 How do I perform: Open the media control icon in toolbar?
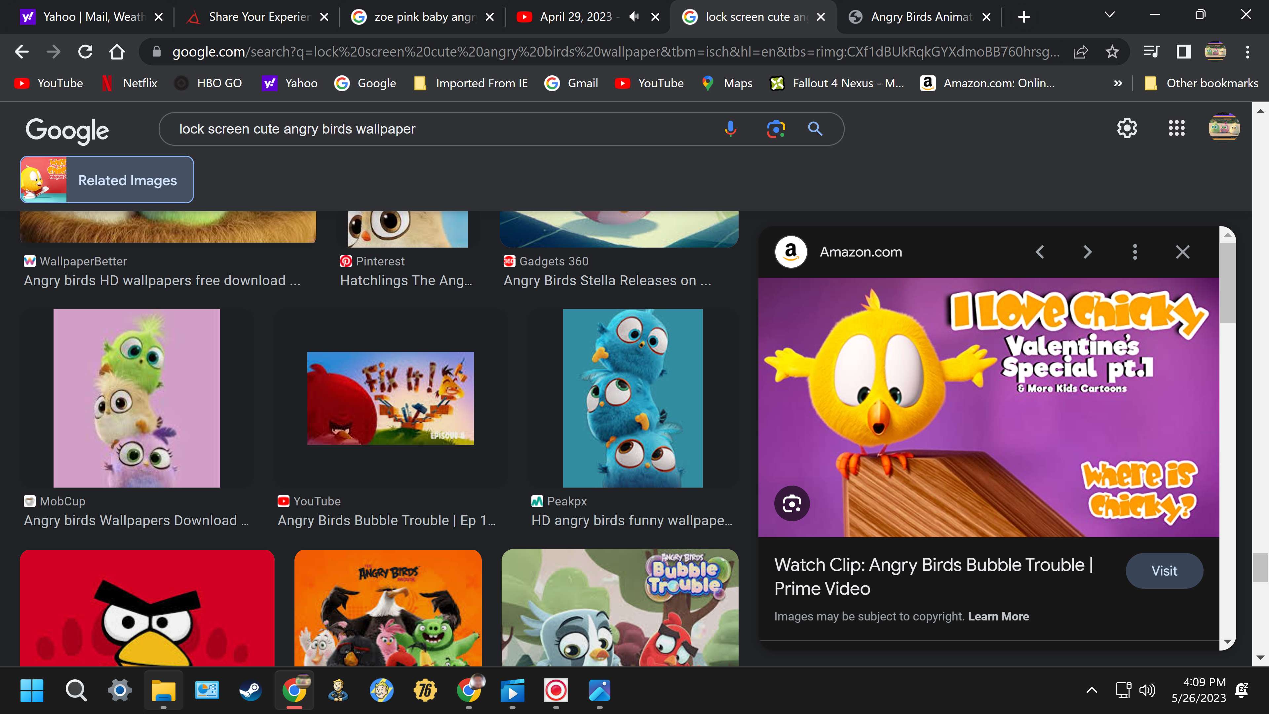(1151, 52)
